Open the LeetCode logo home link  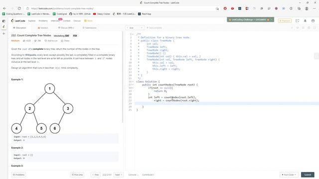(x=18, y=21)
